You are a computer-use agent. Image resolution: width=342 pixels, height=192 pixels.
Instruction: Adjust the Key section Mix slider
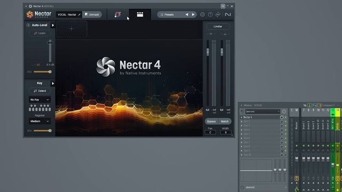[50, 131]
